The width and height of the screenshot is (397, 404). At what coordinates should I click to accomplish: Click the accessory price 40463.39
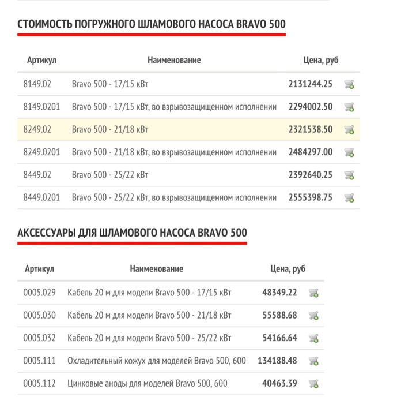click(279, 383)
